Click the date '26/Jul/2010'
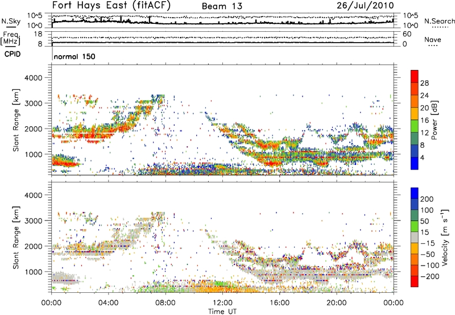455x315 pixels. tap(365, 6)
